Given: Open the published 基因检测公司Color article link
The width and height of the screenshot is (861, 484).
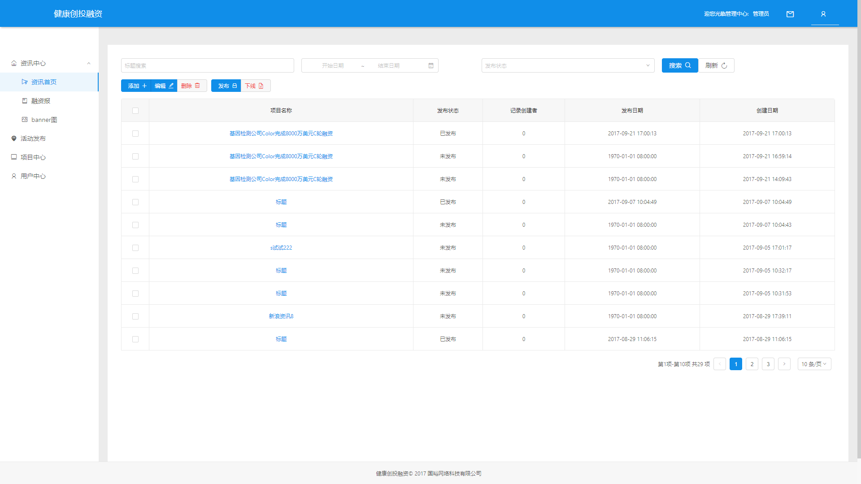Looking at the screenshot, I should 281,134.
